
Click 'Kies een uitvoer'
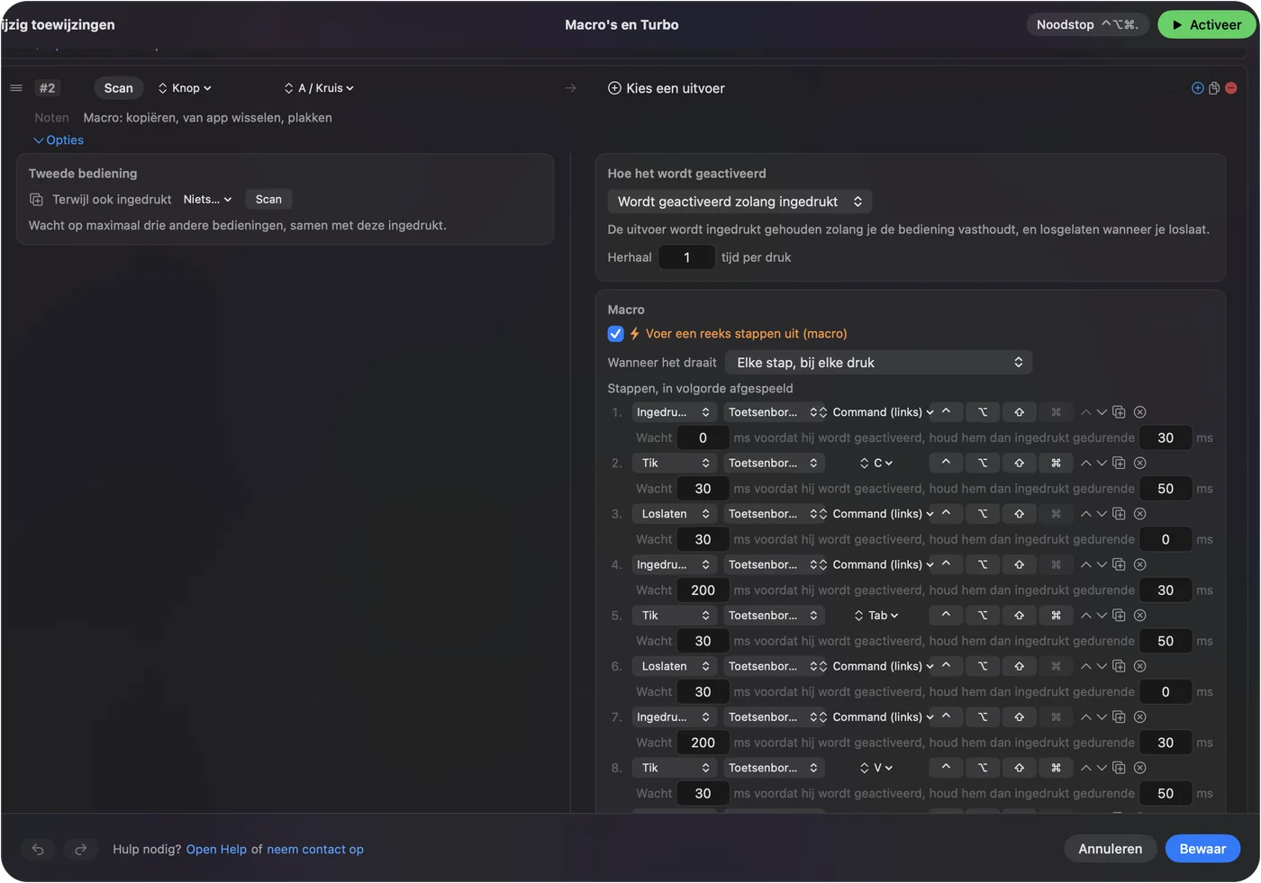(667, 88)
